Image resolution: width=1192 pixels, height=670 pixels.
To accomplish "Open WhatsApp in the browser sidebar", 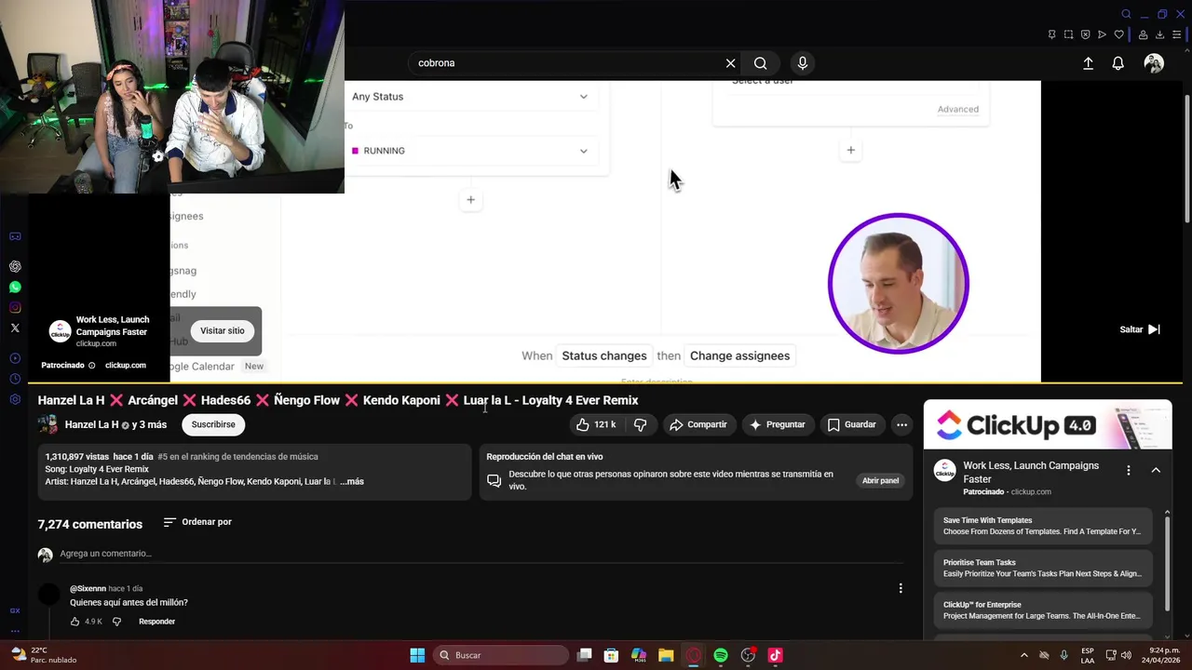I will [15, 287].
